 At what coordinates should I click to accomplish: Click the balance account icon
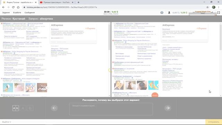pos(169,12)
